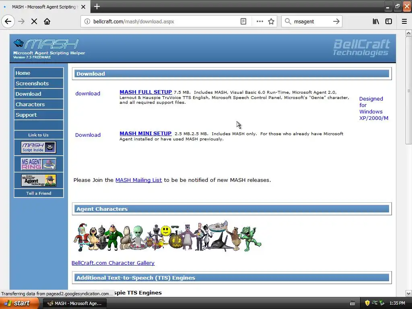Open the MASH FULL SETUP link
This screenshot has width=412, height=309.
(146, 92)
